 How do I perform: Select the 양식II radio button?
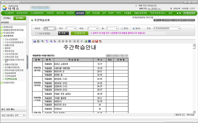click(x=134, y=28)
